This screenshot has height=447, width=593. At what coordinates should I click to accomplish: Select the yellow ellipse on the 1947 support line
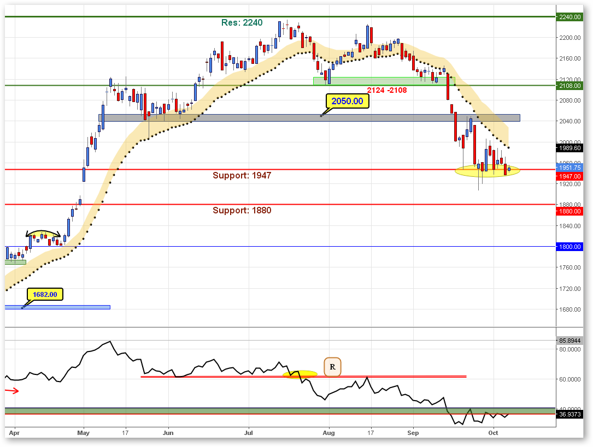(x=488, y=171)
